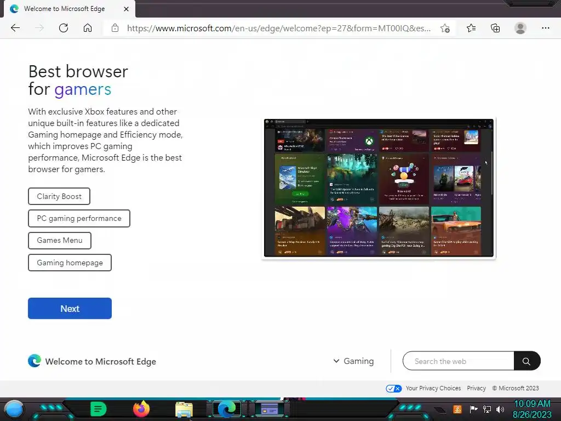Open the Start menu orb
The width and height of the screenshot is (561, 421).
pyautogui.click(x=14, y=409)
